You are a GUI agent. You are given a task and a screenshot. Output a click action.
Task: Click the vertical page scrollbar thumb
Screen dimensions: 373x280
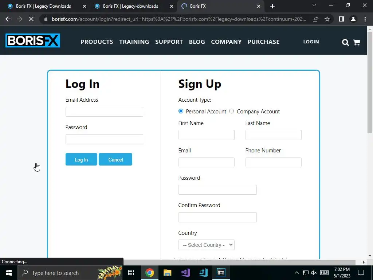pos(370,82)
